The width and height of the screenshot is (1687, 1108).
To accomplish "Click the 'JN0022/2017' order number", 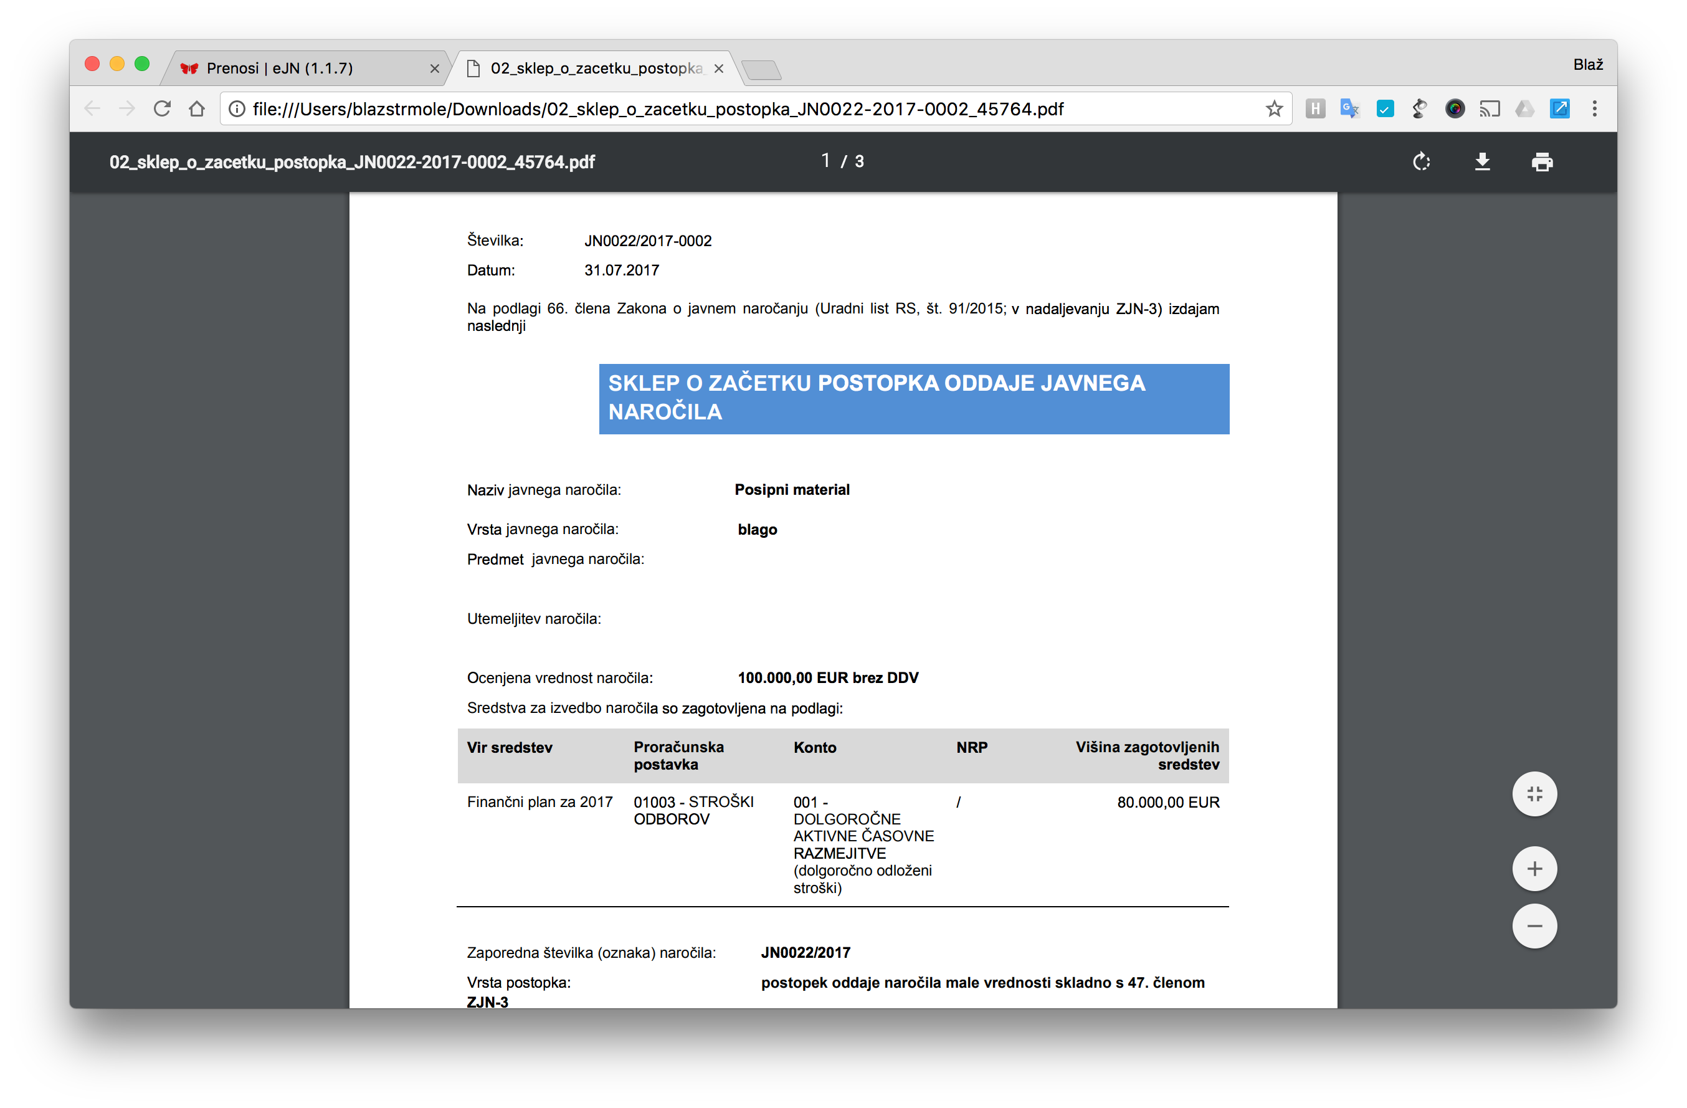I will click(805, 952).
